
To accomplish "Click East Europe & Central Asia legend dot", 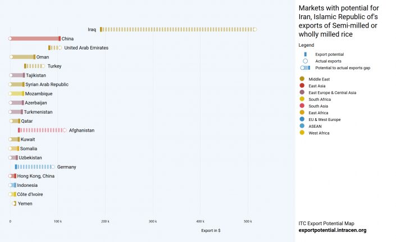I will (x=302, y=92).
